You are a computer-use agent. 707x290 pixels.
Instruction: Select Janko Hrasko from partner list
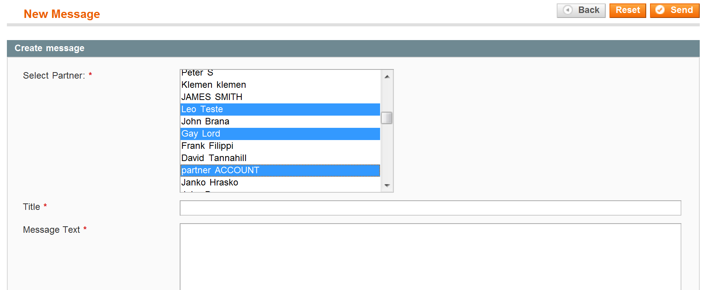click(210, 182)
